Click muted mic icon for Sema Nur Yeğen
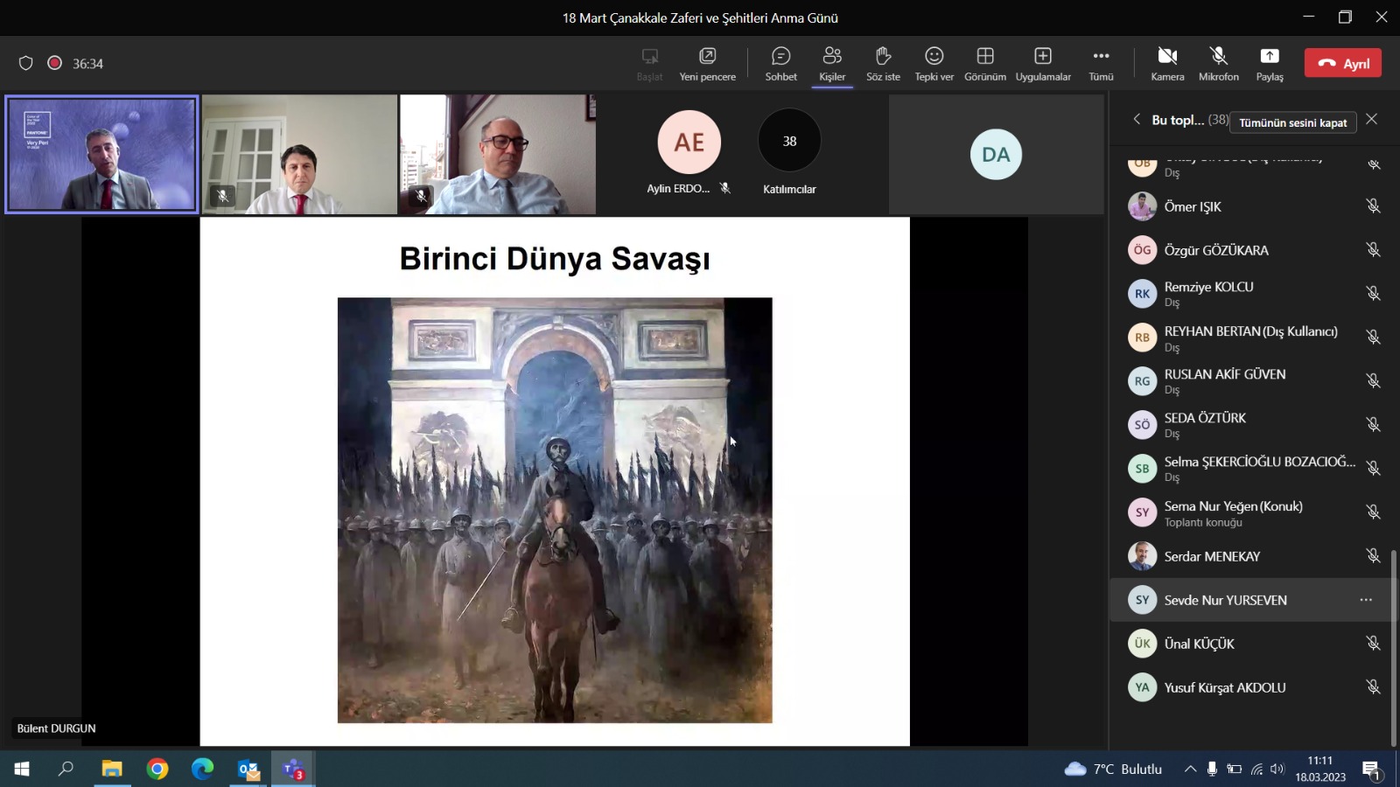This screenshot has height=787, width=1400. coord(1373,512)
